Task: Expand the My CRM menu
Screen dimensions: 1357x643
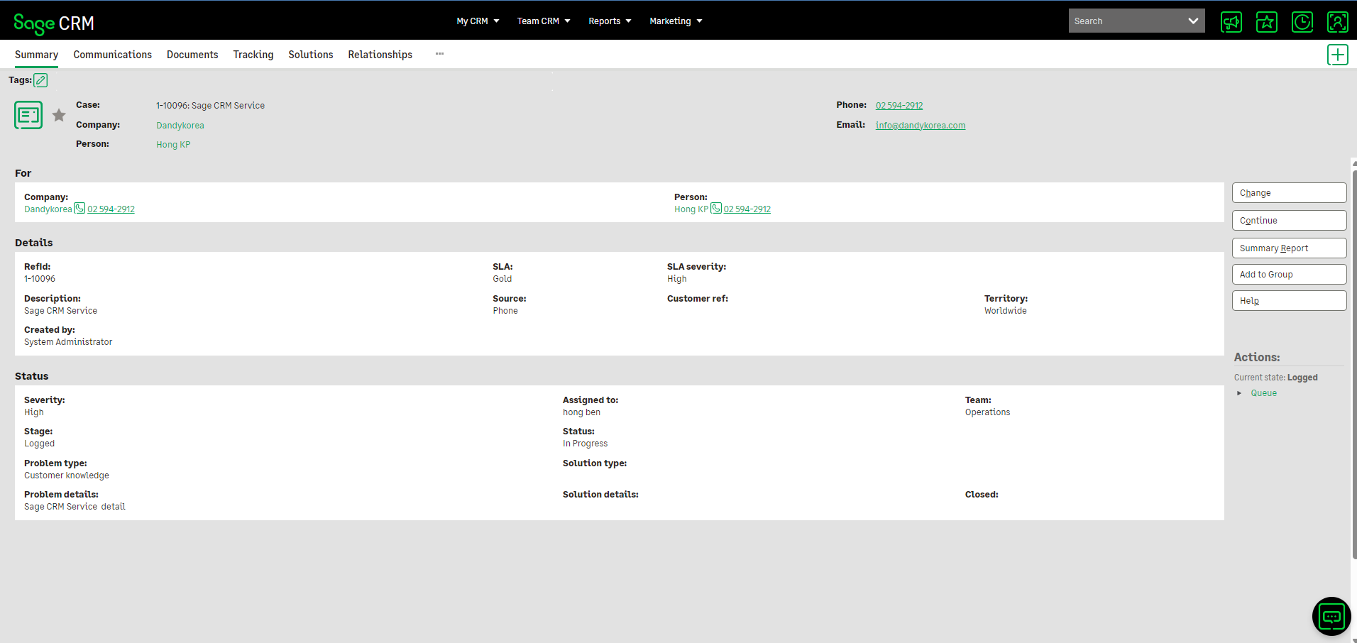Action: tap(478, 21)
